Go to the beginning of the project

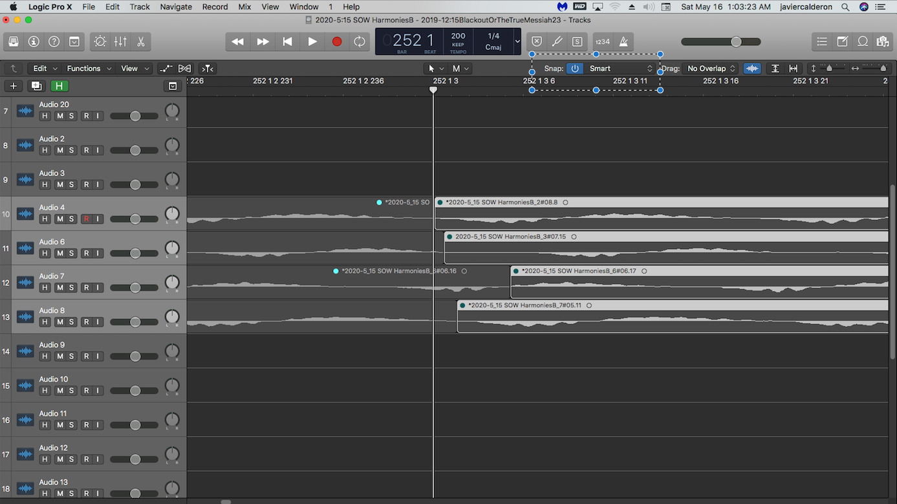287,41
